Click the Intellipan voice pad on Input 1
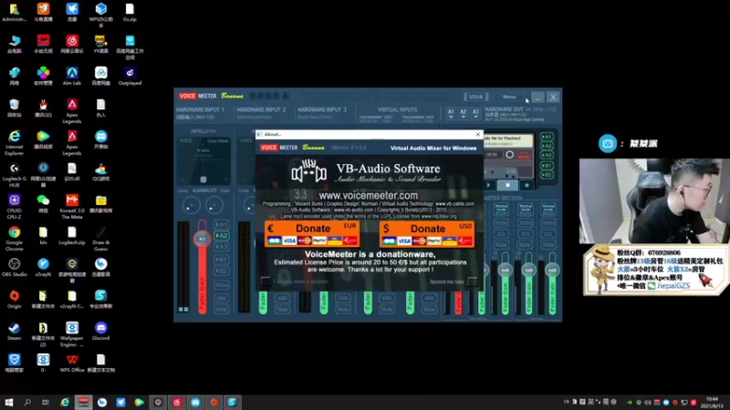Screen dimensions: 730x410 click(x=203, y=160)
